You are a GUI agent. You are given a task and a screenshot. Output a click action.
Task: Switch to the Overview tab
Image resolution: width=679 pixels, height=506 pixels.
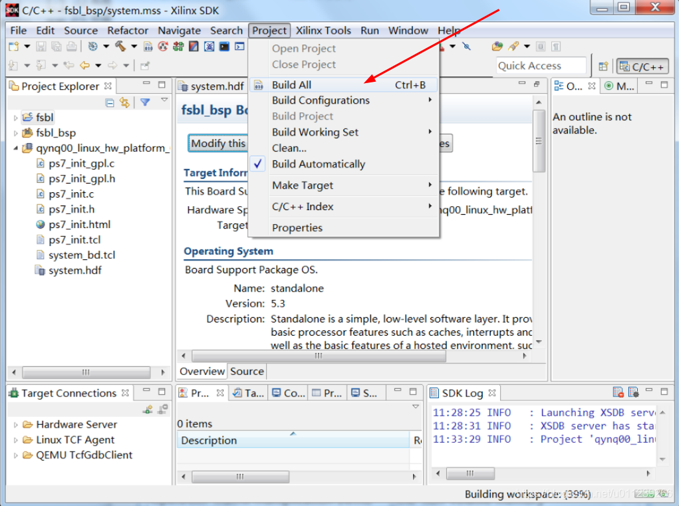click(x=202, y=372)
